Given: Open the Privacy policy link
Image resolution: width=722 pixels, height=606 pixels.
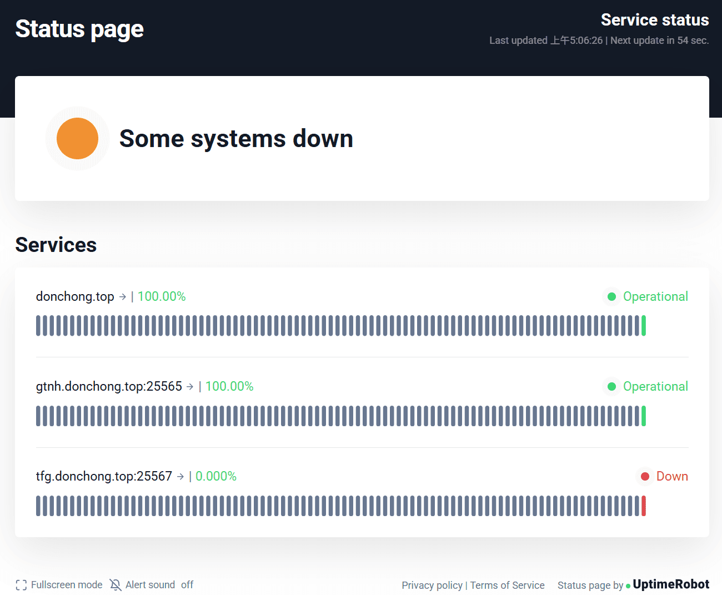Looking at the screenshot, I should pyautogui.click(x=432, y=585).
